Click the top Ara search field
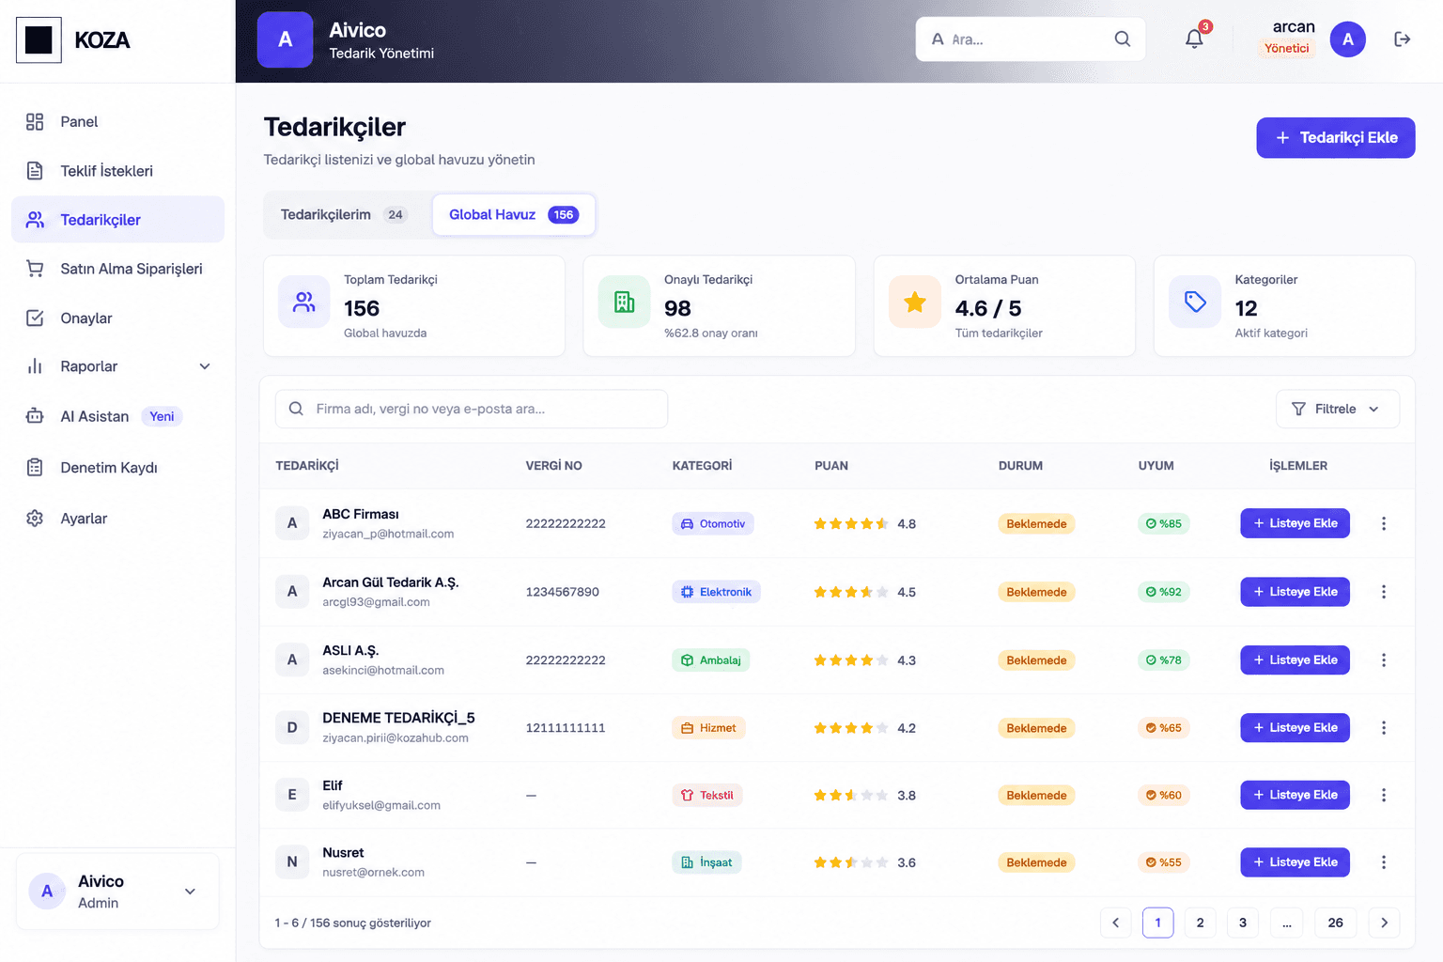The width and height of the screenshot is (1443, 962). click(x=1030, y=39)
